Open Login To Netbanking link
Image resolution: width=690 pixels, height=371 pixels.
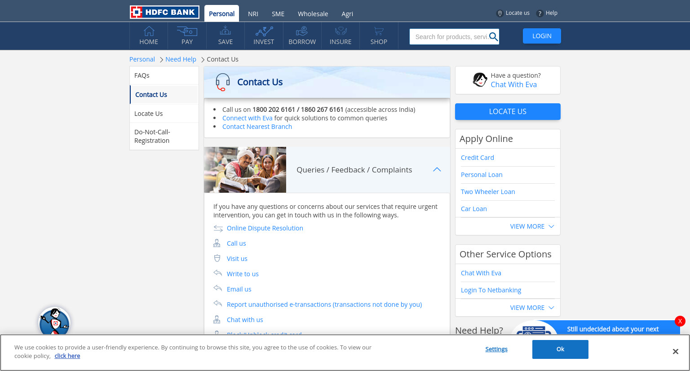tap(491, 290)
